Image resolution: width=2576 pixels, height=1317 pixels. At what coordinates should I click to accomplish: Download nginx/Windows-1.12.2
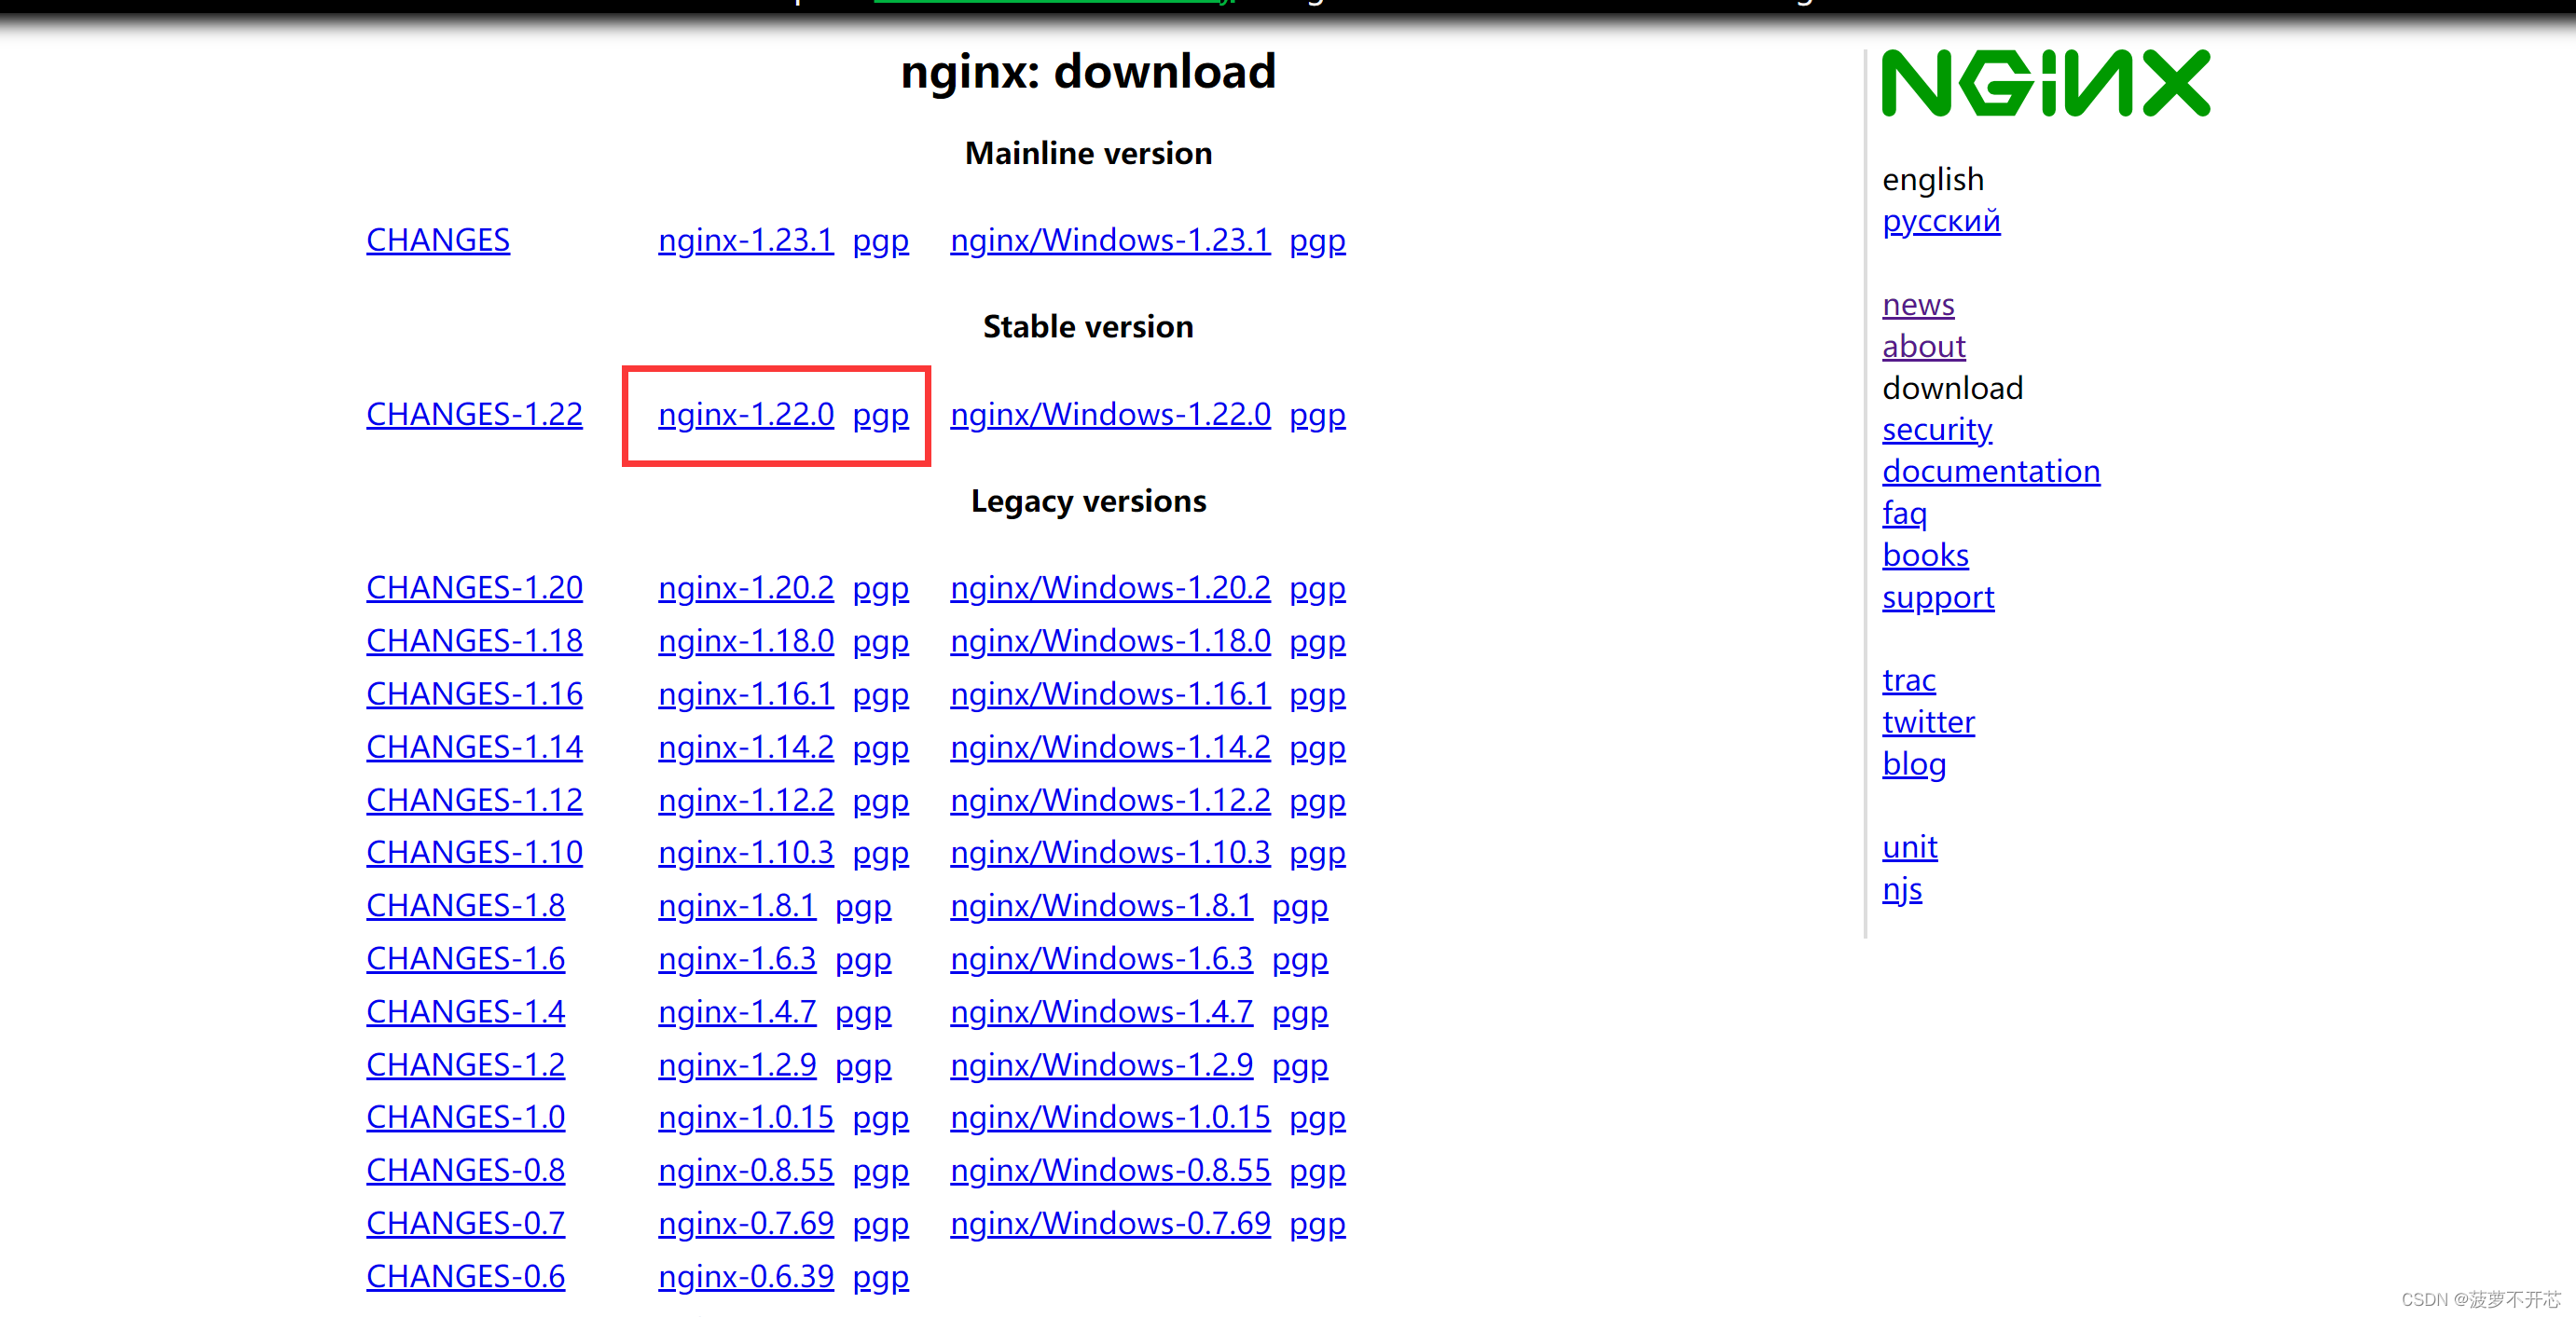(x=1110, y=799)
